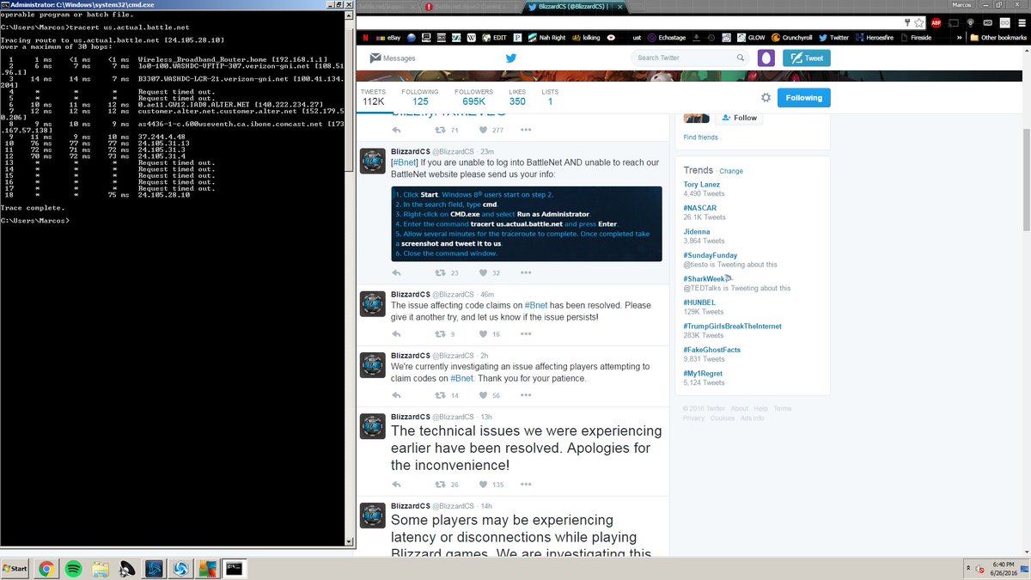The width and height of the screenshot is (1031, 580).
Task: Click the search magnifier in Search Twitter
Action: click(741, 58)
